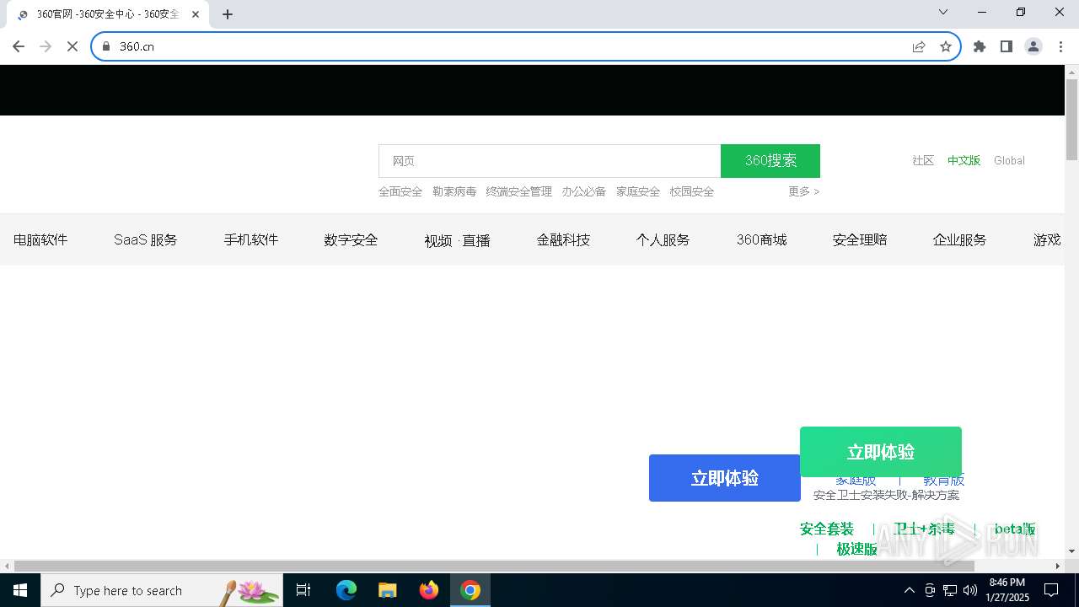View site info via the padlock icon
The image size is (1079, 607).
tap(106, 46)
